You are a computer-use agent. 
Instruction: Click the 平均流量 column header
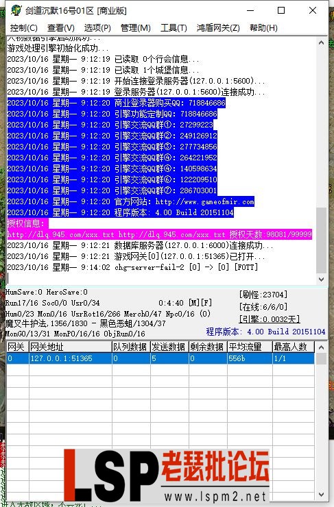(x=250, y=347)
